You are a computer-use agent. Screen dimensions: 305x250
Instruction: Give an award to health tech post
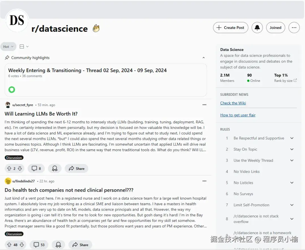[58, 245]
